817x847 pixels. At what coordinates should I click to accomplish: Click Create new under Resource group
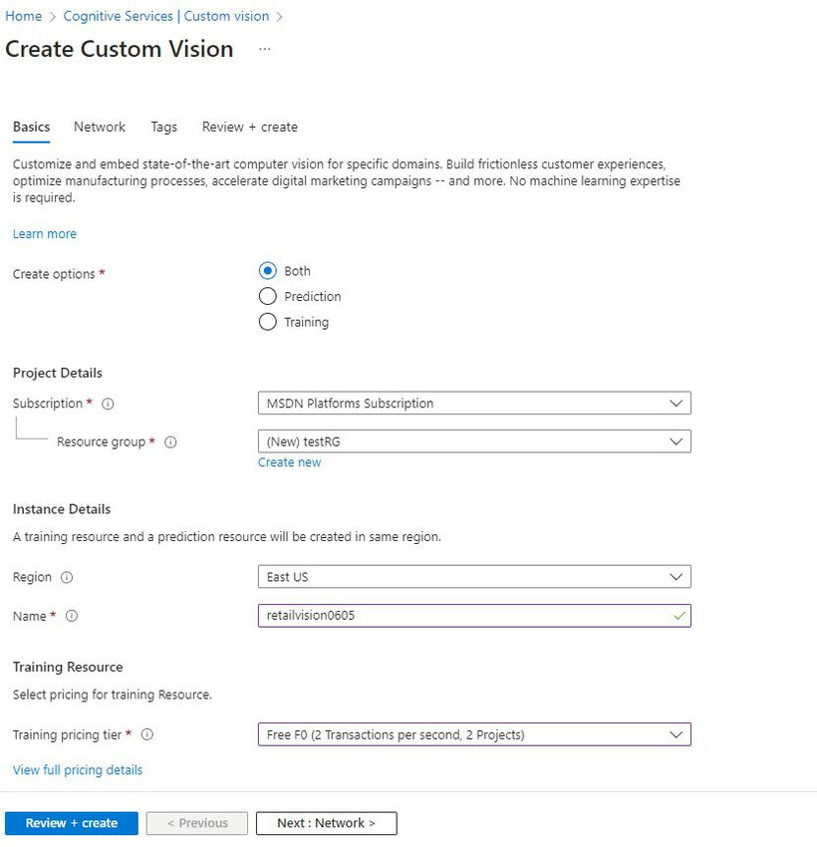tap(289, 461)
